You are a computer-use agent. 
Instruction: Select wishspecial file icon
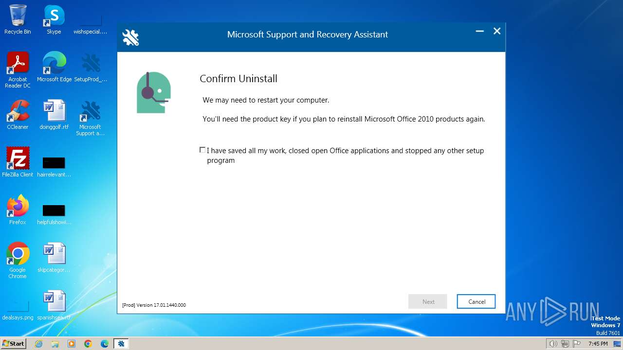[91, 24]
